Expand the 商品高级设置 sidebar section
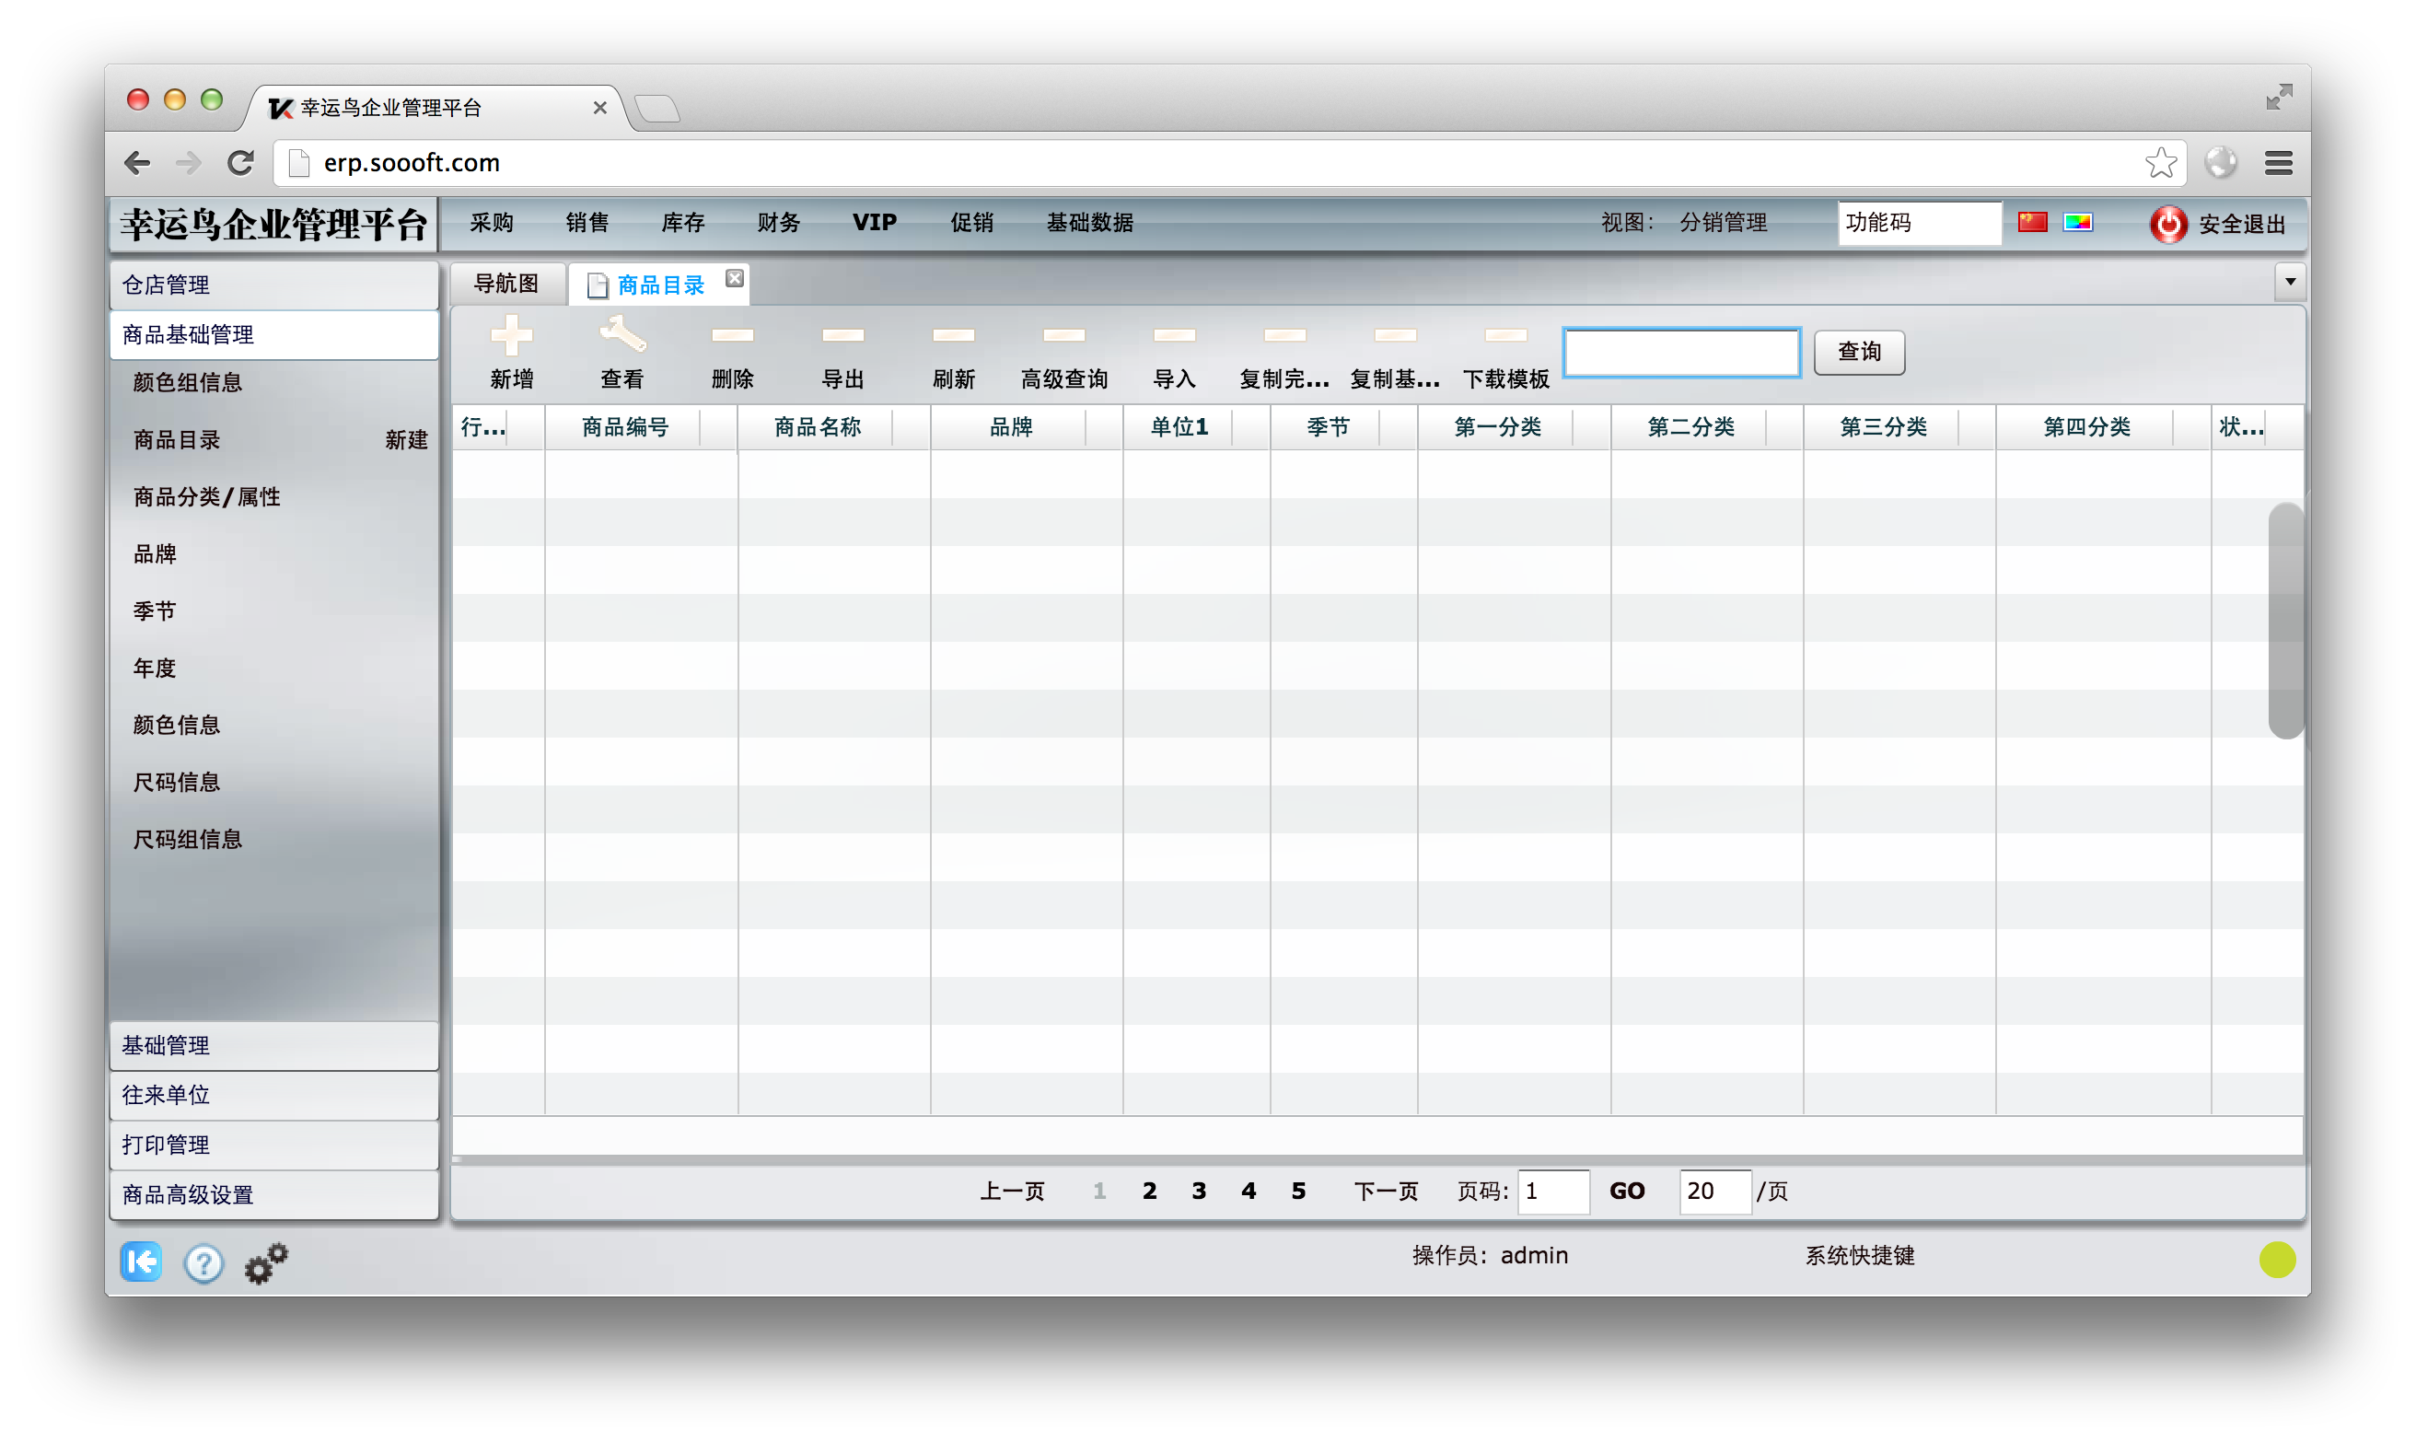The width and height of the screenshot is (2416, 1442). [274, 1195]
